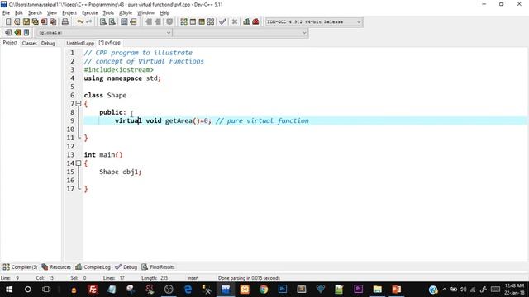Open Replace using the second magnifier icon
Screen dimensions: 529x297
[x=112, y=22]
